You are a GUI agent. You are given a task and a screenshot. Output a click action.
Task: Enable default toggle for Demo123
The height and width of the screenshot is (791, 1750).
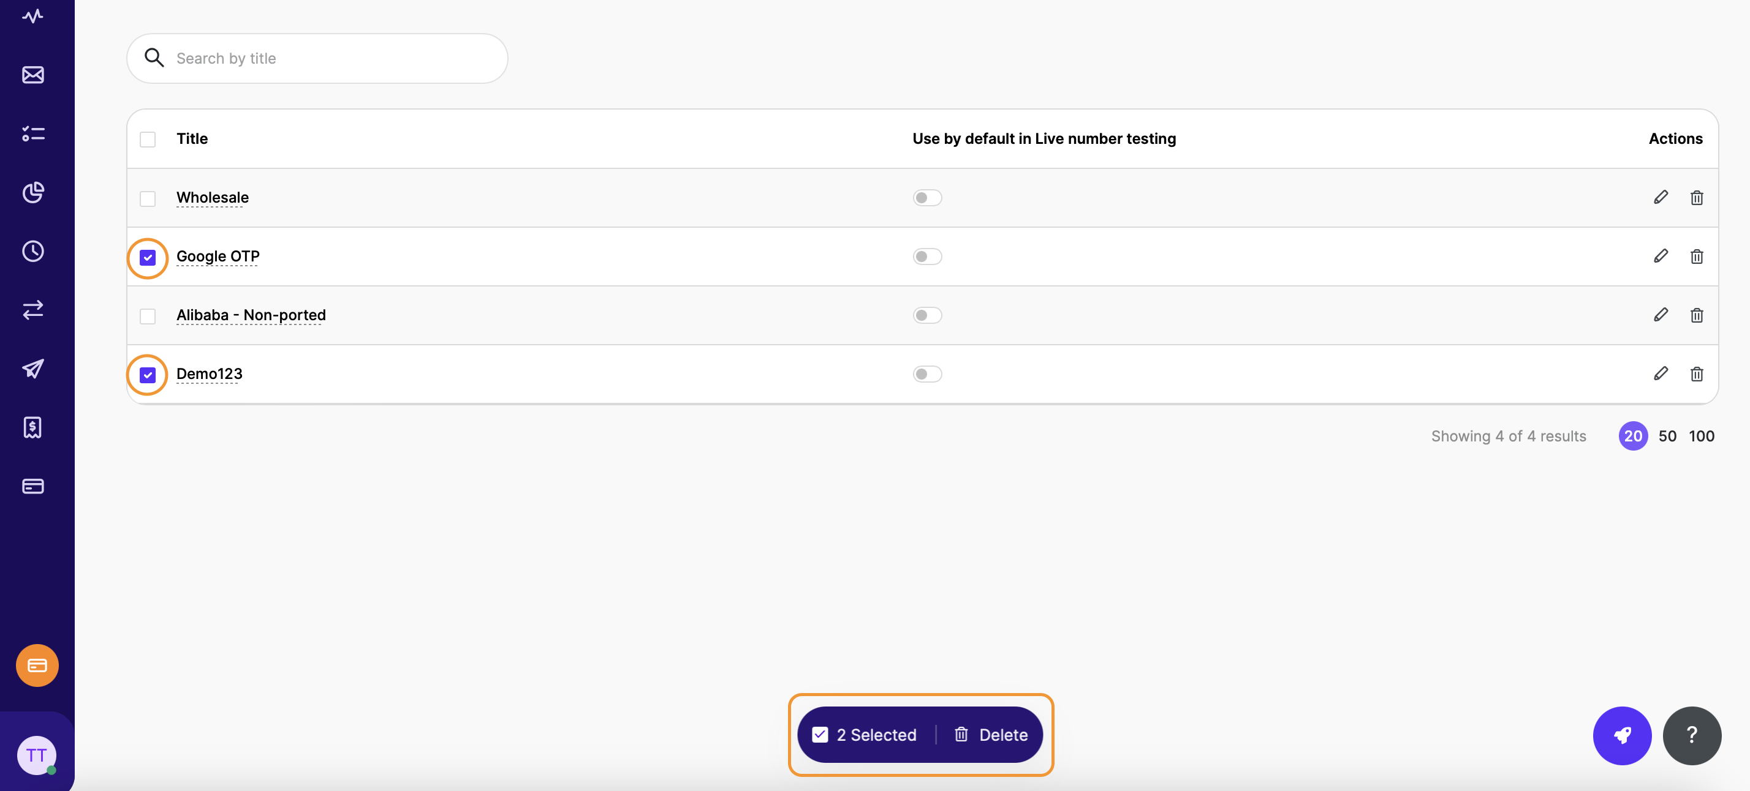pyautogui.click(x=926, y=374)
